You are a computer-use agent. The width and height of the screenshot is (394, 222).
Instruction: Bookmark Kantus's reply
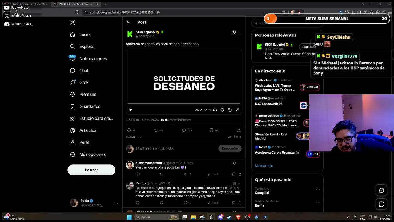tap(234, 203)
